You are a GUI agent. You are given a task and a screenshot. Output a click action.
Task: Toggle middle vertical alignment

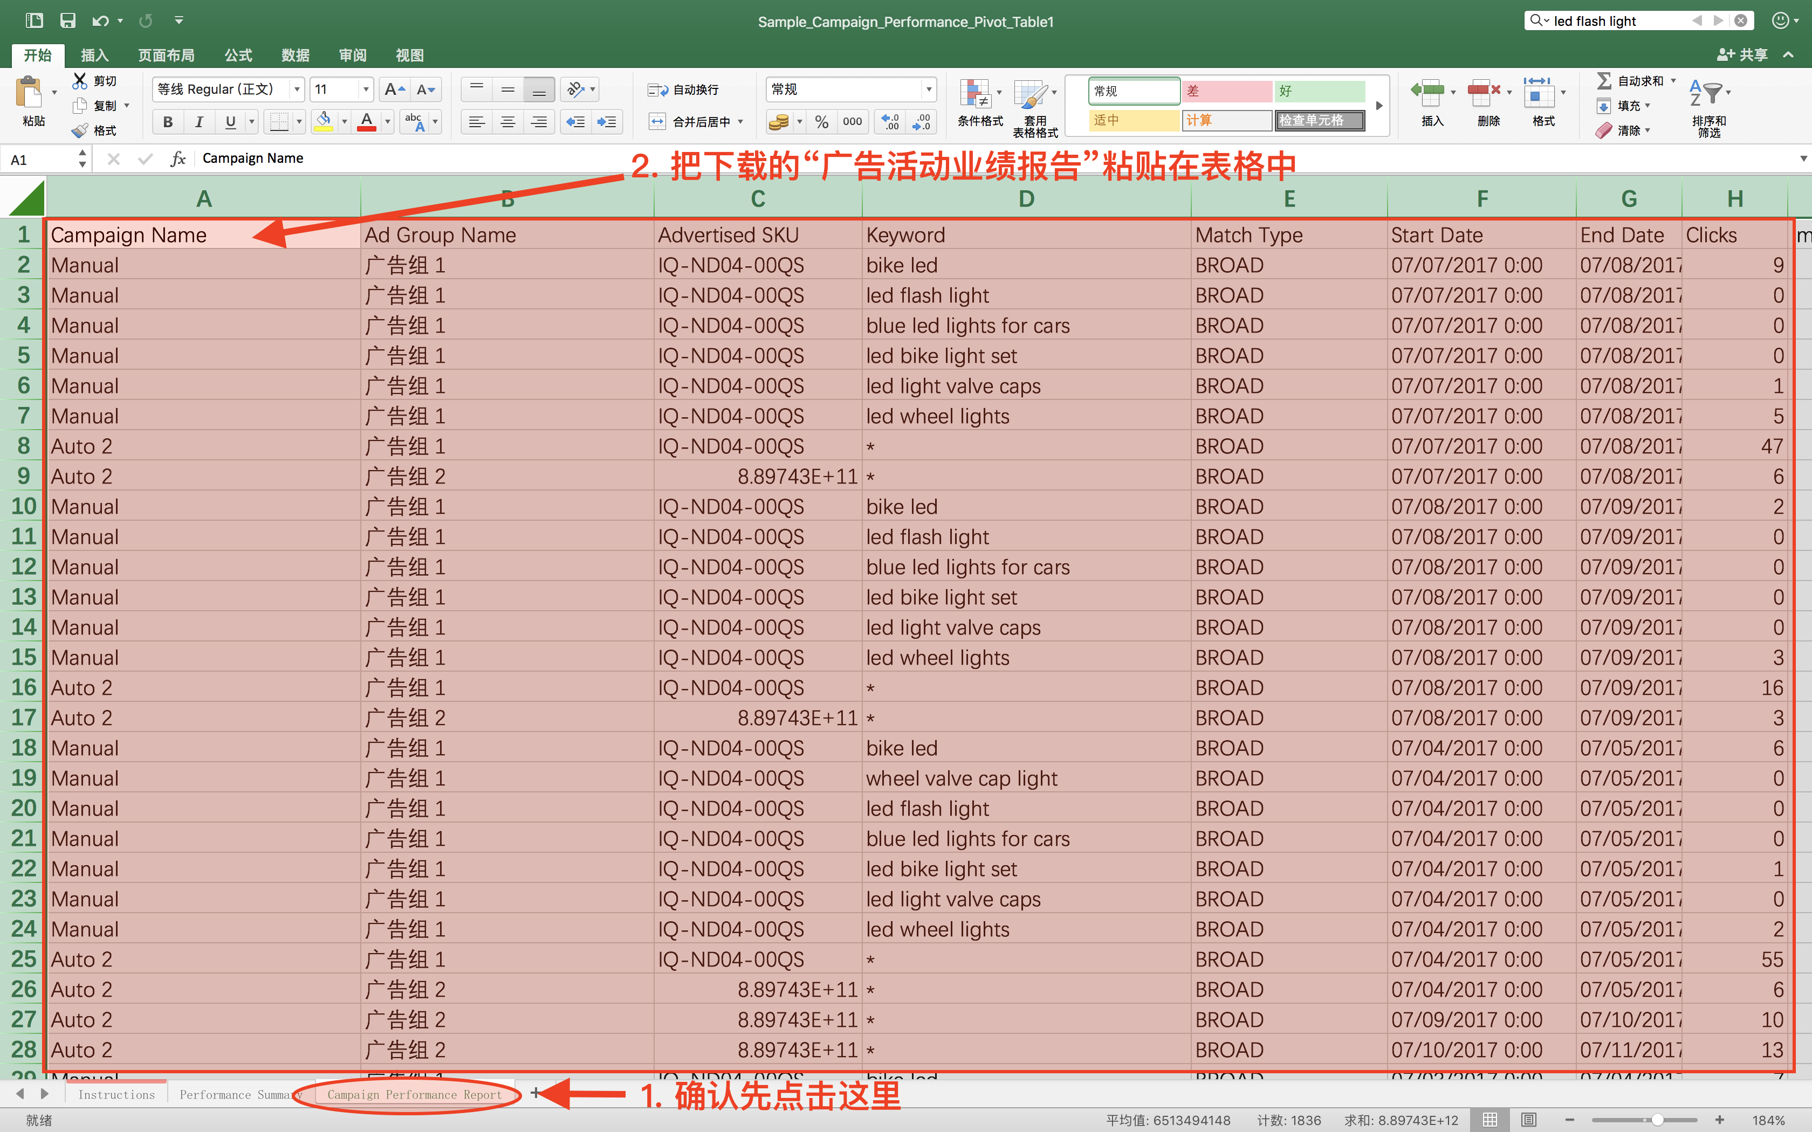[x=507, y=90]
